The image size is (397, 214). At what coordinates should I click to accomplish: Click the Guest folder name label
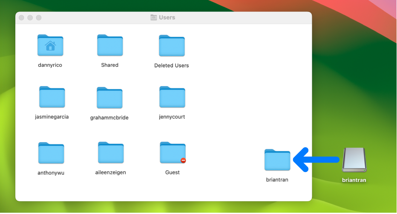173,172
